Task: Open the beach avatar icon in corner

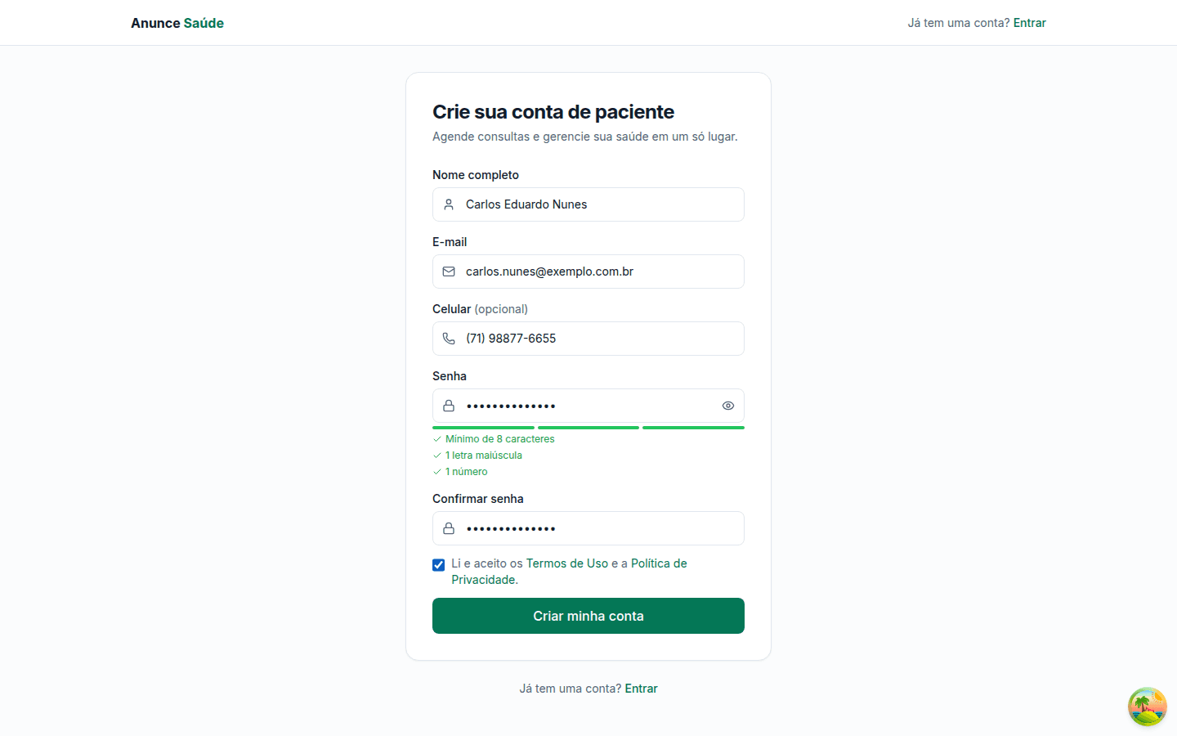Action: tap(1148, 707)
